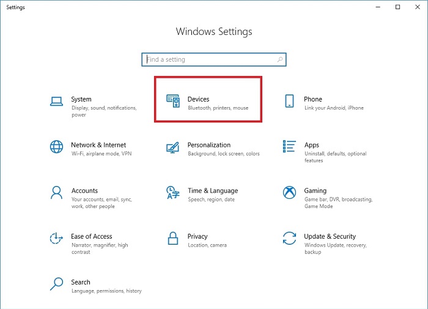This screenshot has width=428, height=309.
Task: Open the Update & Security arrows icon
Action: click(289, 238)
